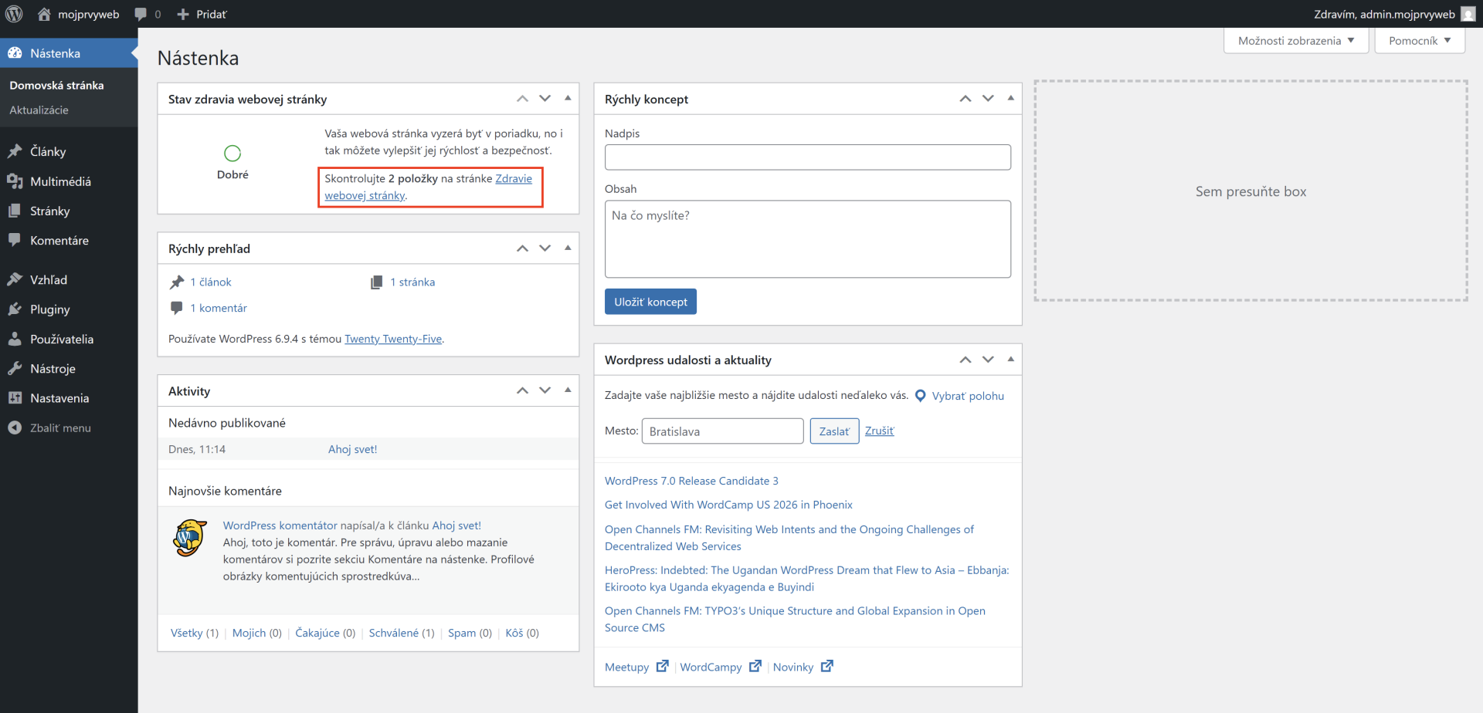This screenshot has width=1483, height=713.
Task: Focus the Nadpis title field
Action: tap(808, 157)
